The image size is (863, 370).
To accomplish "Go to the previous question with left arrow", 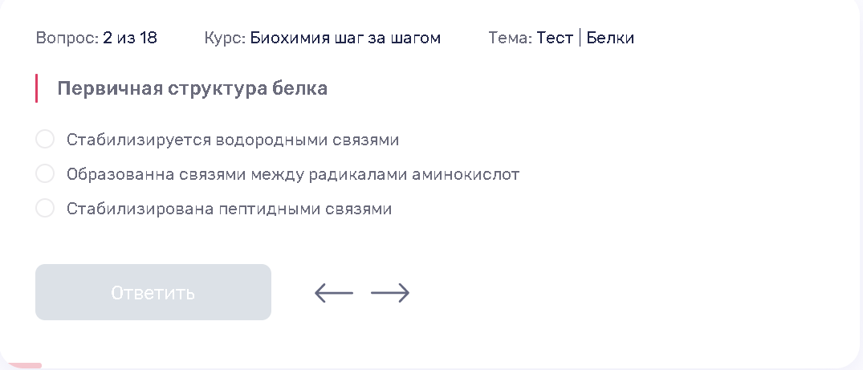I will pyautogui.click(x=333, y=292).
